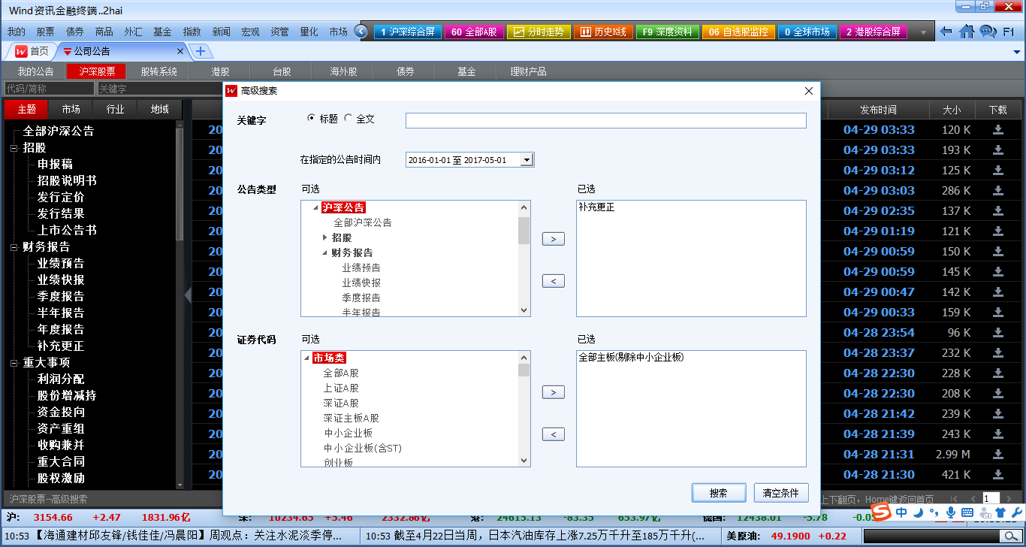Click the Sogou microphone voice input icon
Screen dimensions: 1026x547
(950, 512)
